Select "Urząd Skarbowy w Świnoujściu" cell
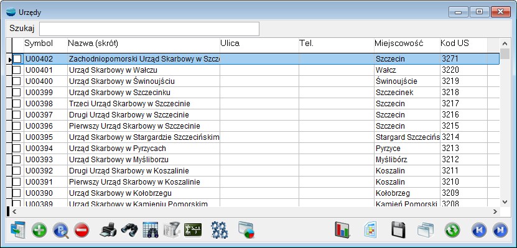Screen dimensions: 517x248 [144, 81]
